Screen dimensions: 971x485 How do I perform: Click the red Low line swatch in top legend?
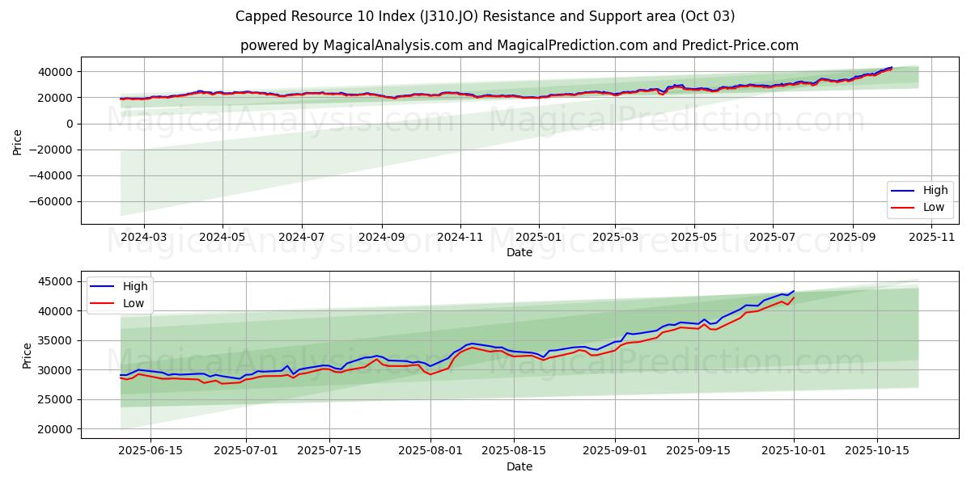[x=903, y=207]
